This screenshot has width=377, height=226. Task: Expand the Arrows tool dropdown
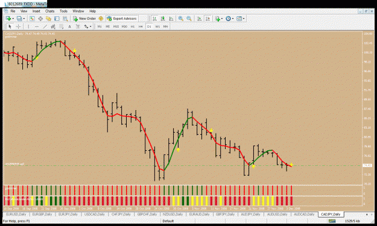90,26
